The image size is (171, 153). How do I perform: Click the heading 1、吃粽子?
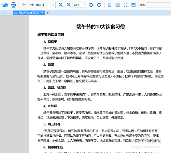pos(50,42)
